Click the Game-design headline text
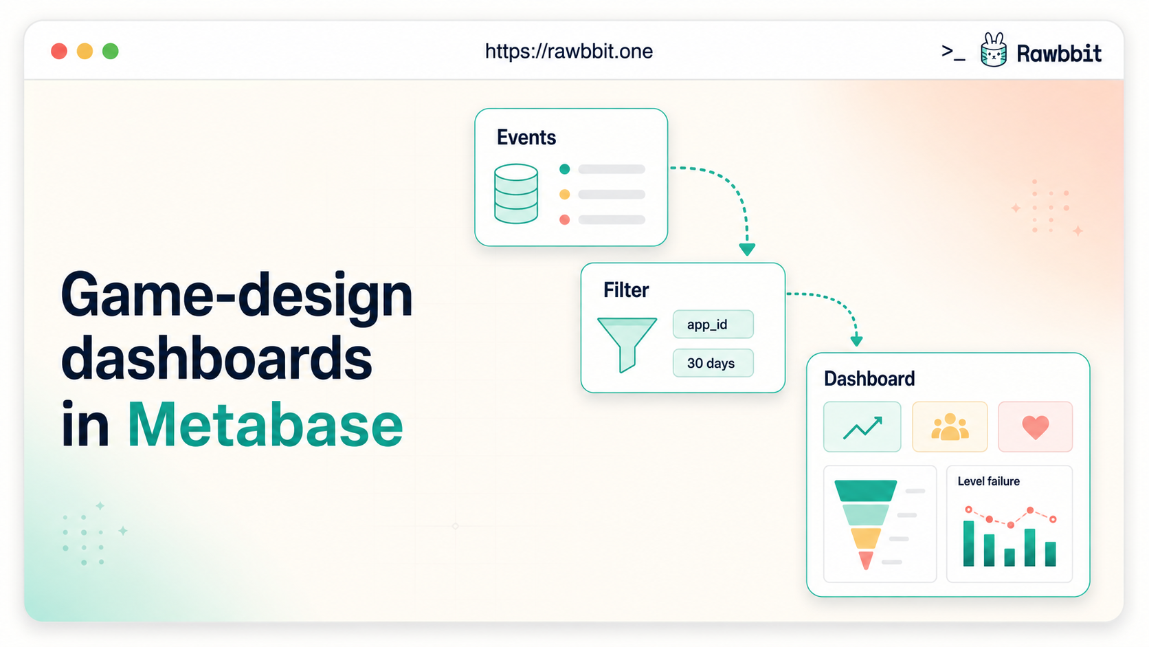This screenshot has height=647, width=1149. tap(236, 297)
